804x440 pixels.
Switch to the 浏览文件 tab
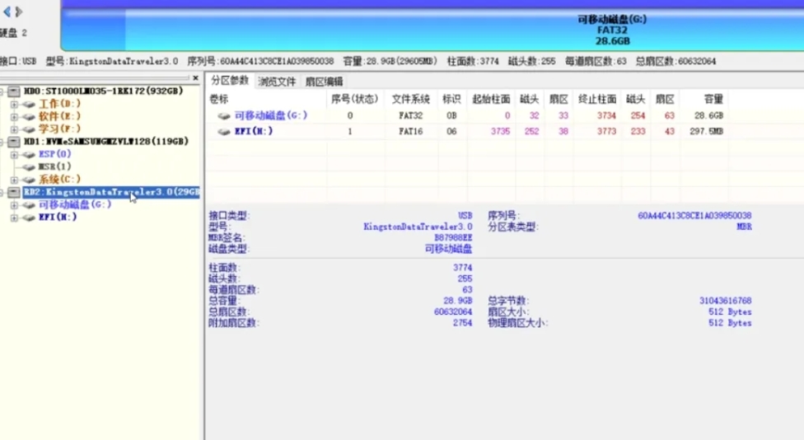coord(277,82)
